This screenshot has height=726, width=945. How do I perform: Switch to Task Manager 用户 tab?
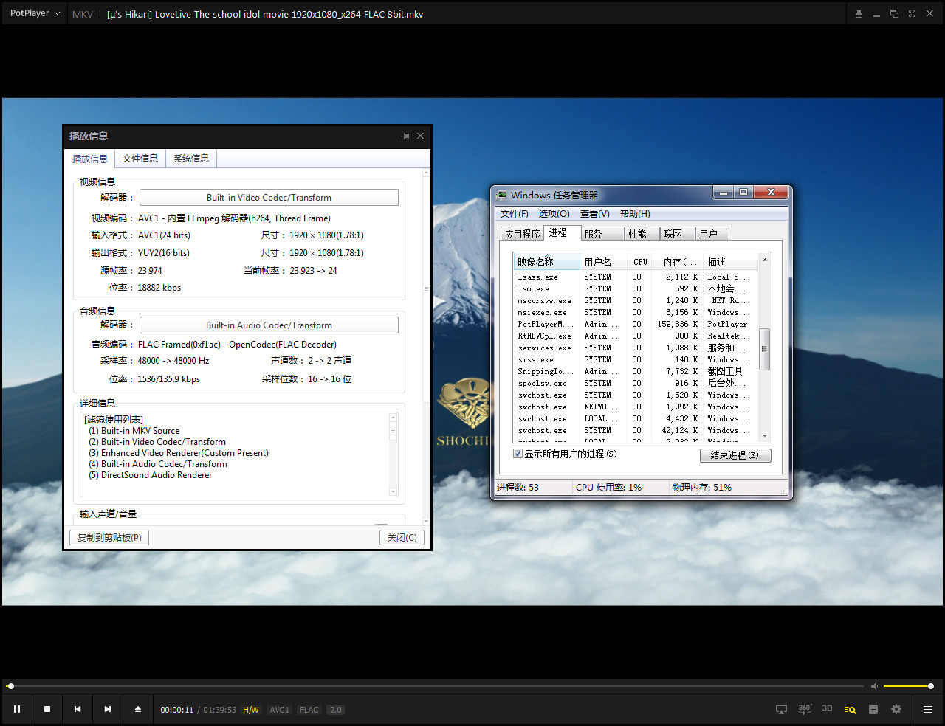coord(712,234)
